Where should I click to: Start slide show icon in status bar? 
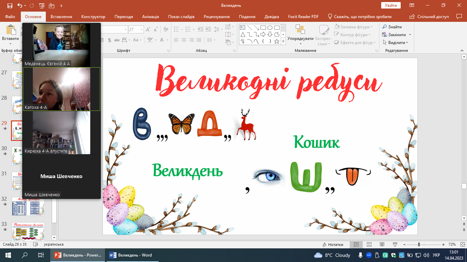tap(395, 245)
